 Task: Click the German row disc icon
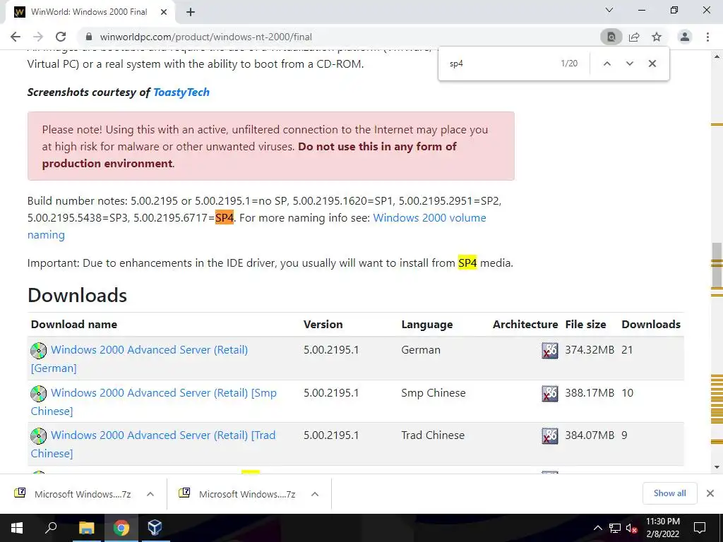point(39,350)
